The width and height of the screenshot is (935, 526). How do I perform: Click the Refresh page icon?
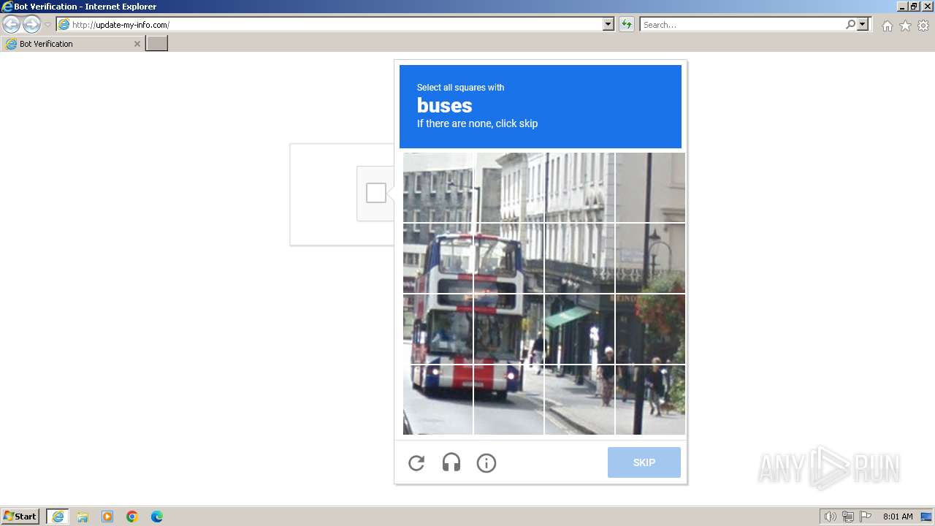click(627, 25)
